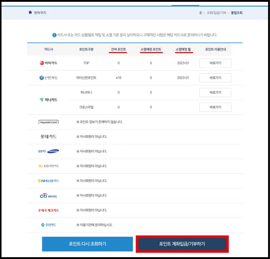270x259 pixels.
Task: Select the NH농협카드 logo
Action: pos(48,181)
